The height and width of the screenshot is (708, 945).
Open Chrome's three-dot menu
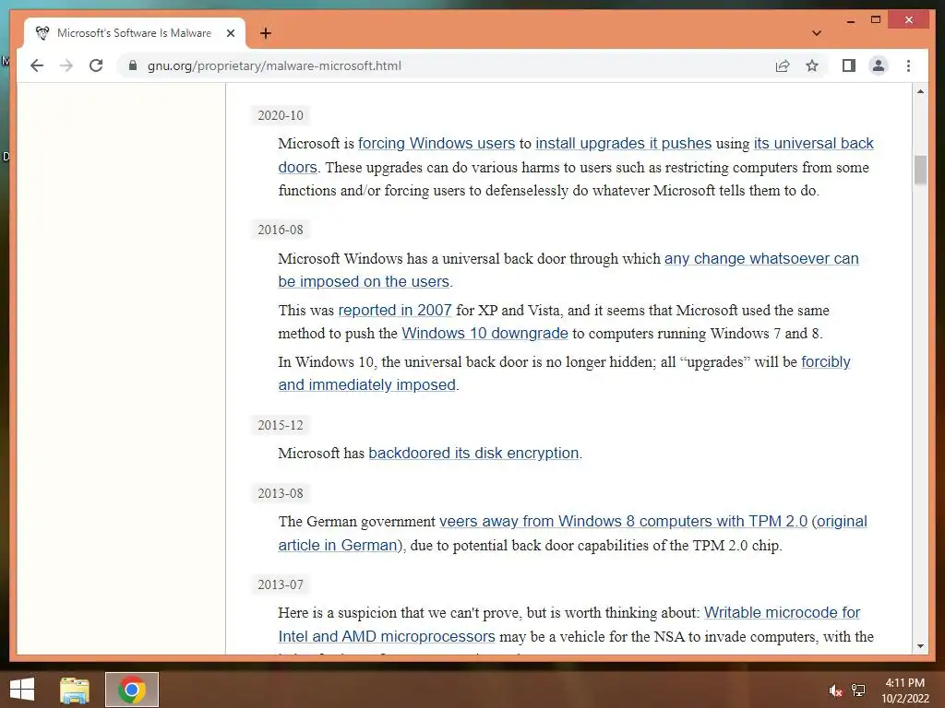pos(908,65)
